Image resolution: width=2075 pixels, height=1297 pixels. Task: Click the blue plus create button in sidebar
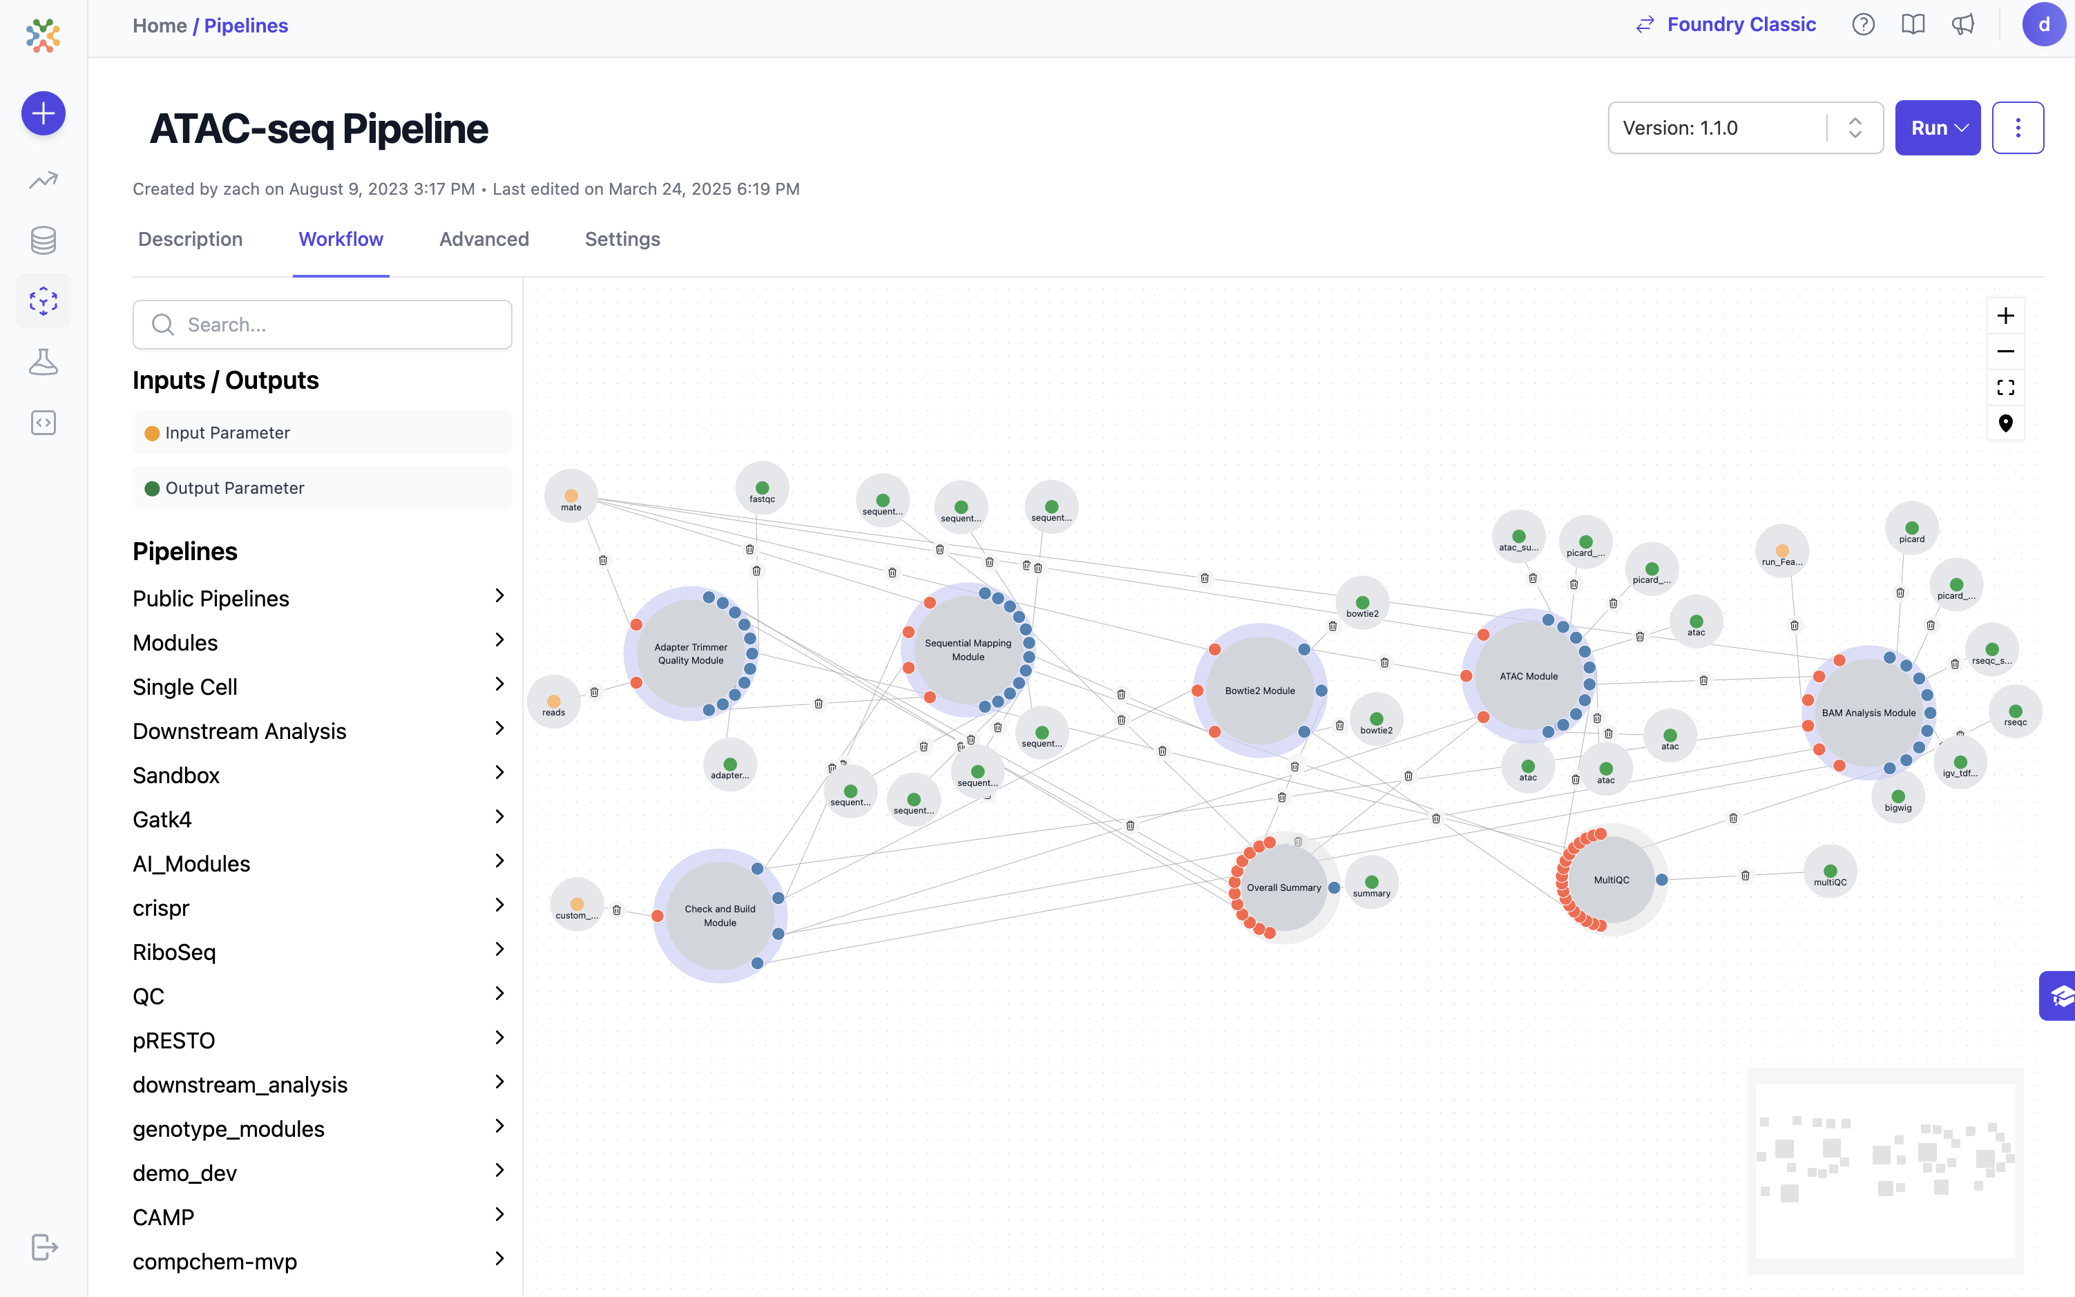43,113
